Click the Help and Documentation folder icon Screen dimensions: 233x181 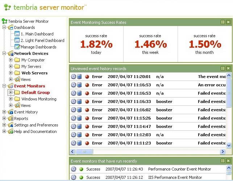click(11, 132)
